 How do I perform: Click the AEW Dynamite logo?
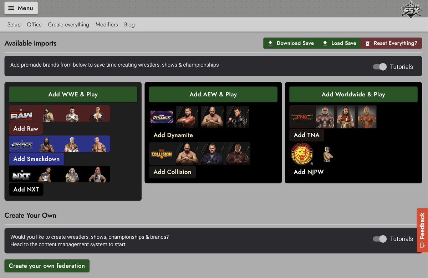(162, 117)
